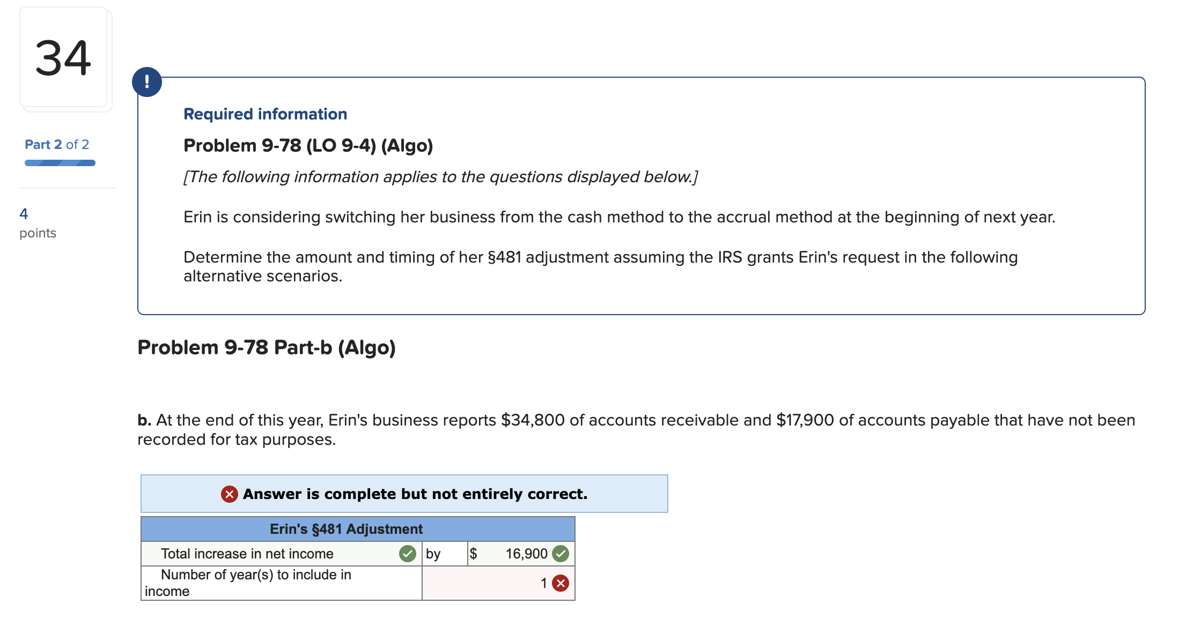
Task: Click the Part 2 progress bar
Action: pos(60,162)
